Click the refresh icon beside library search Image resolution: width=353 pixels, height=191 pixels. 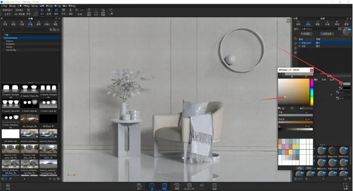pos(58,30)
